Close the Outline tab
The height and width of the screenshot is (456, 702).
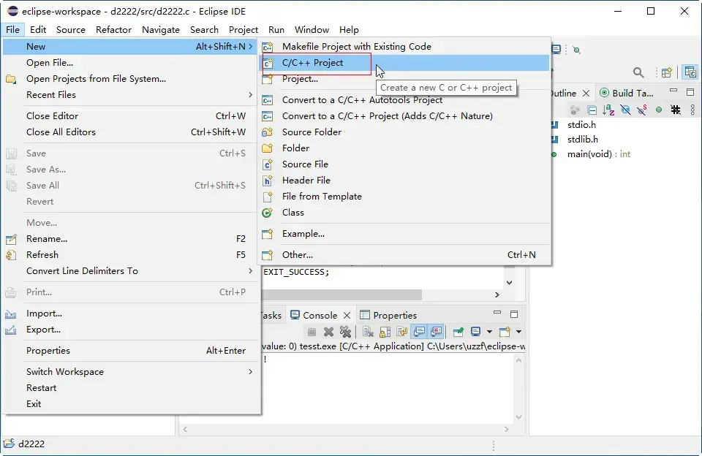point(586,93)
